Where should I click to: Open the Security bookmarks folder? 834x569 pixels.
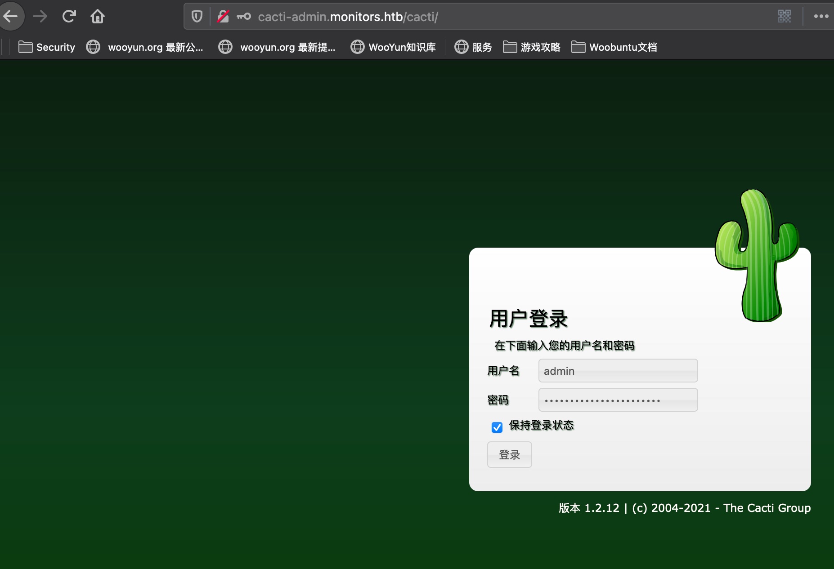47,47
